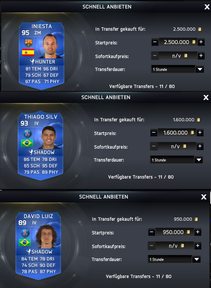The width and height of the screenshot is (211, 288).
Task: Decrease David Luiz's Startpreis with minus
Action: tap(152, 232)
